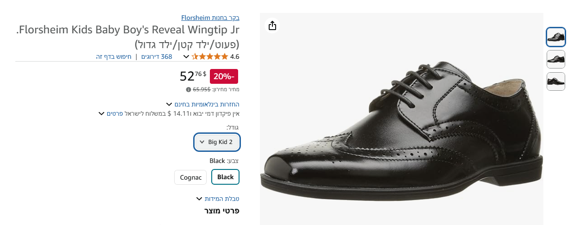Select the Cognac color option
Screen dimensions: 574x225
(x=190, y=177)
